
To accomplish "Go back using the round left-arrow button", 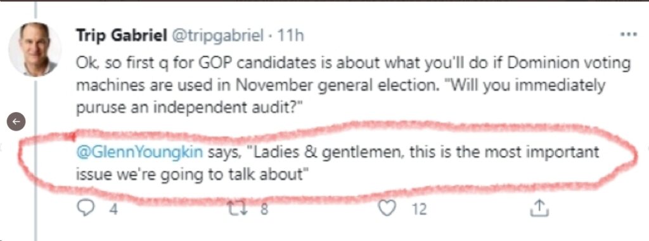I will pos(16,122).
